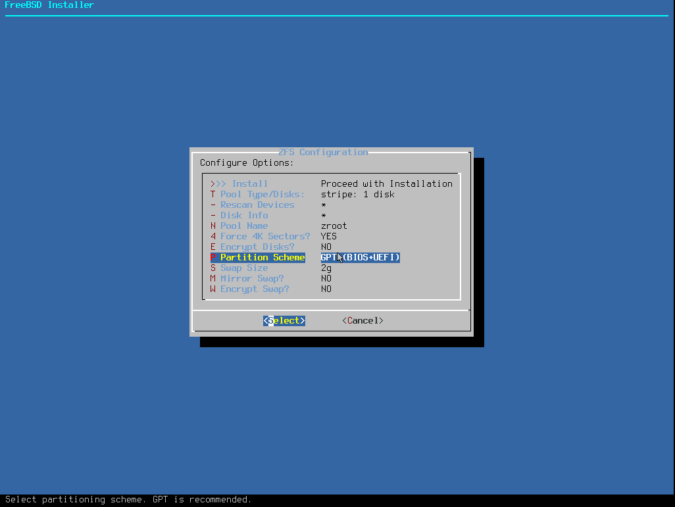Toggle the Encrypt Disks option
The height and width of the screenshot is (507, 675).
pos(257,247)
